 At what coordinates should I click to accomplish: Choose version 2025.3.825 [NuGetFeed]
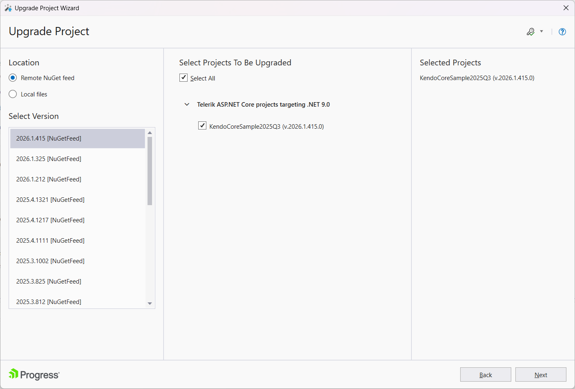click(x=78, y=282)
